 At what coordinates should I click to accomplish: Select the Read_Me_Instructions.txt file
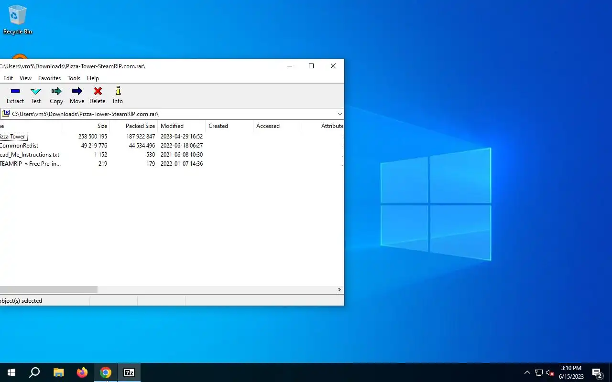pyautogui.click(x=172, y=155)
